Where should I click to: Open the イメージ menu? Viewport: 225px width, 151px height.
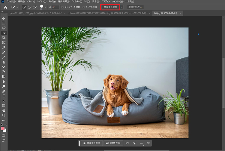31,2
